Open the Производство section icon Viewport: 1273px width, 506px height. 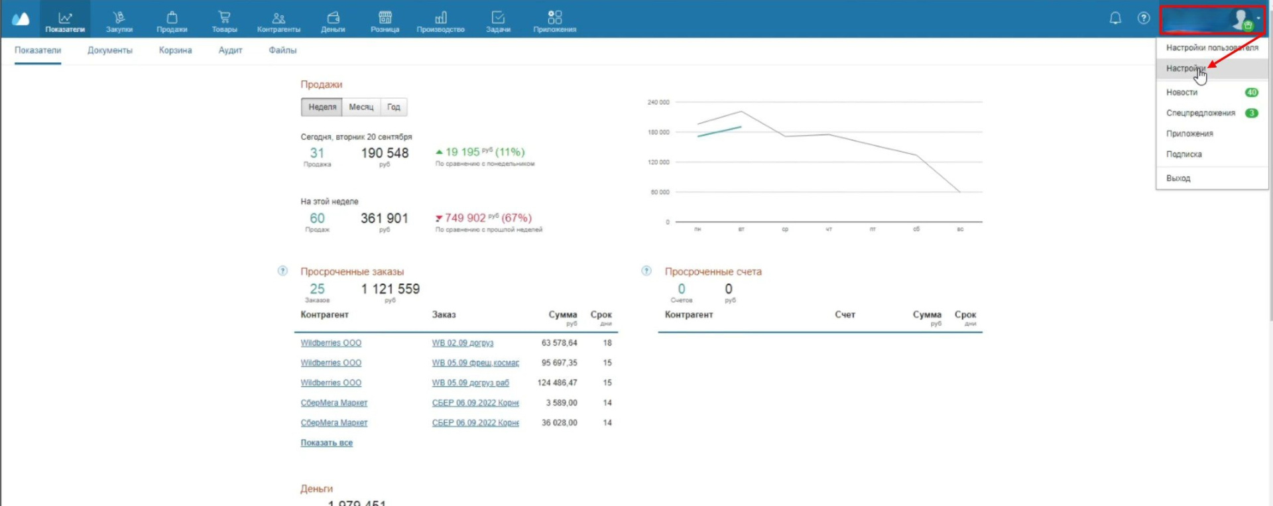[440, 18]
